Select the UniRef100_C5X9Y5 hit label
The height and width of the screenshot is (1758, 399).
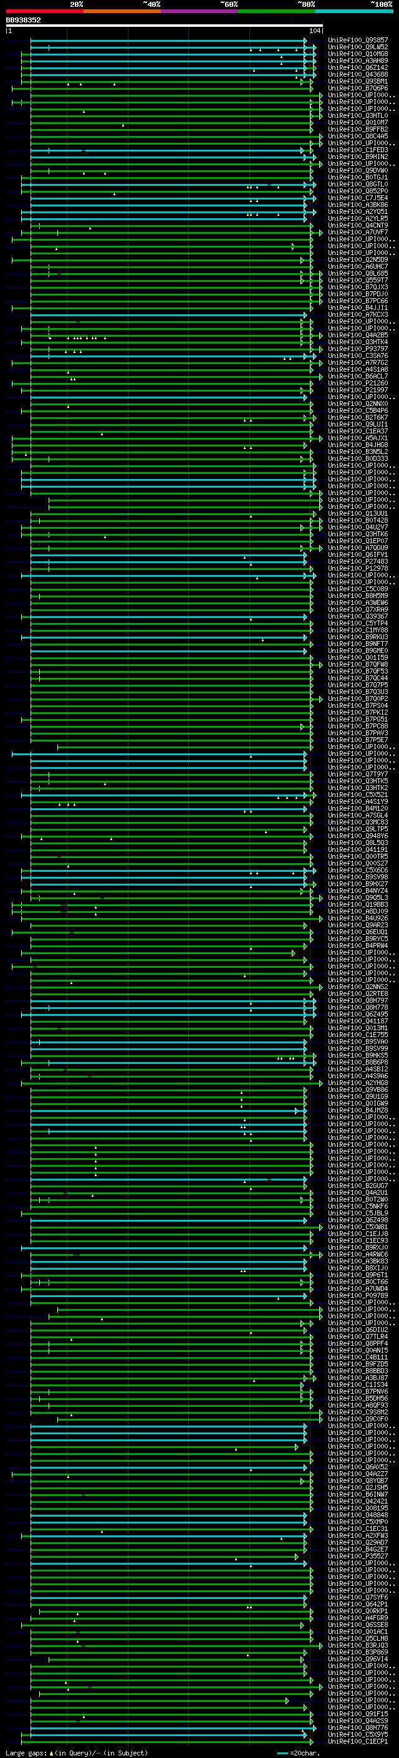(x=357, y=1736)
